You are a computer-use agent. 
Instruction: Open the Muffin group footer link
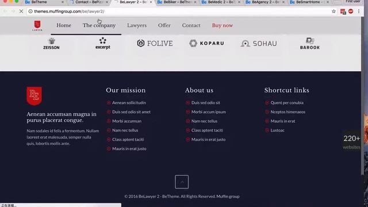[x=228, y=196]
